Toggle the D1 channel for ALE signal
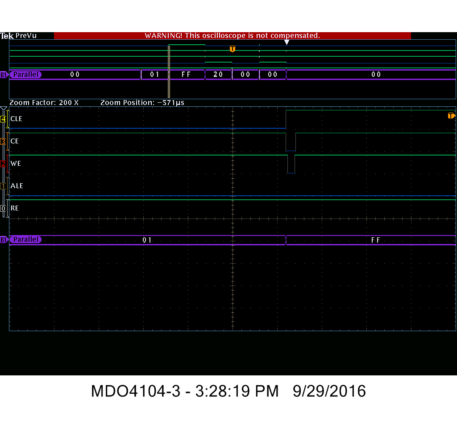The height and width of the screenshot is (429, 457). click(3, 186)
